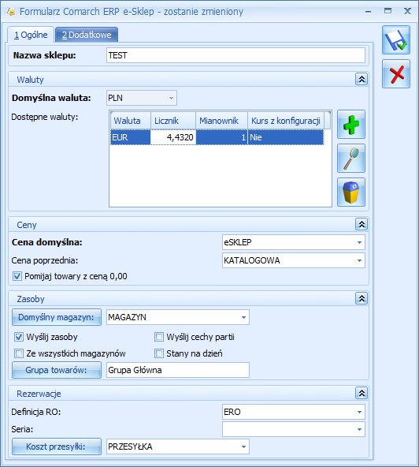
Task: Collapse the Waluty section
Action: [362, 79]
